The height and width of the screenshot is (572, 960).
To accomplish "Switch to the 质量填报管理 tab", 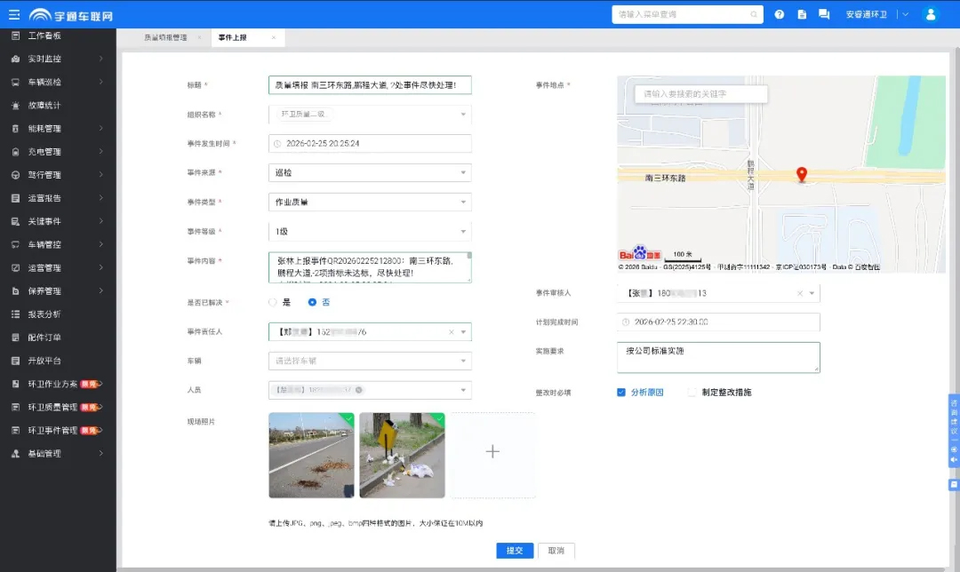I will point(166,38).
